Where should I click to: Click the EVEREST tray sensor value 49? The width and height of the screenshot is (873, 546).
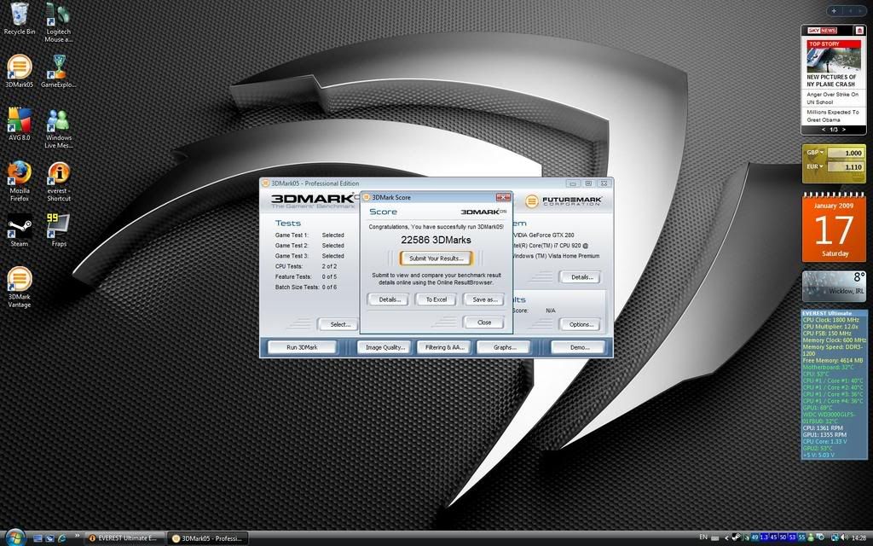coord(755,537)
